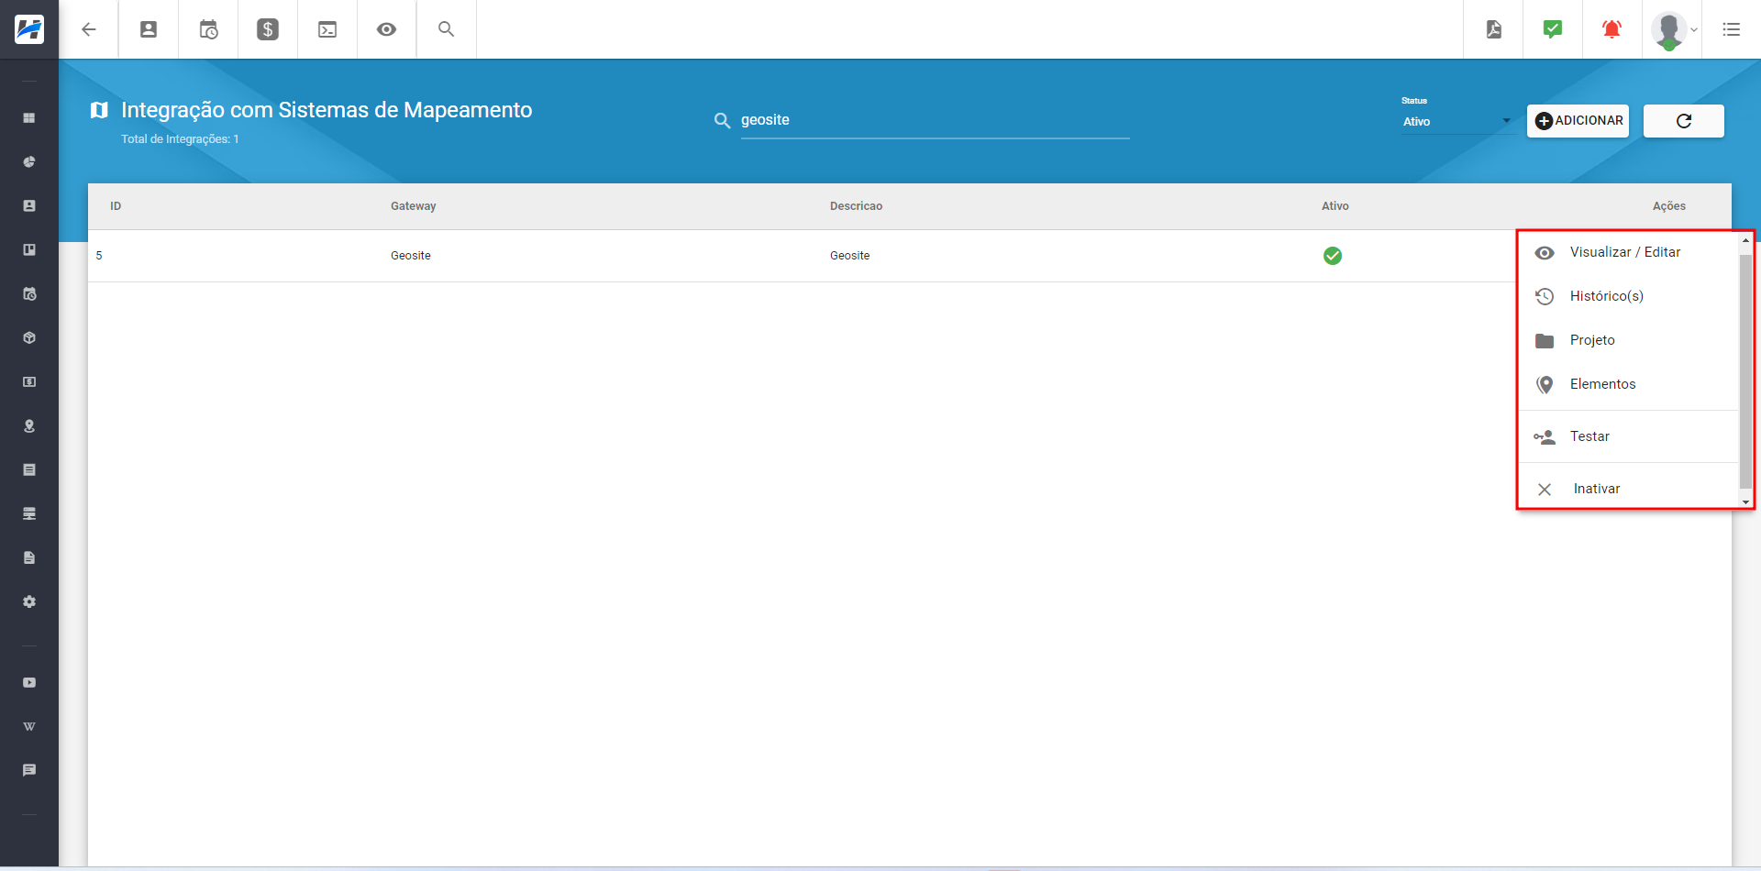
Task: Open the map location pin icon in sidebar
Action: (x=29, y=426)
